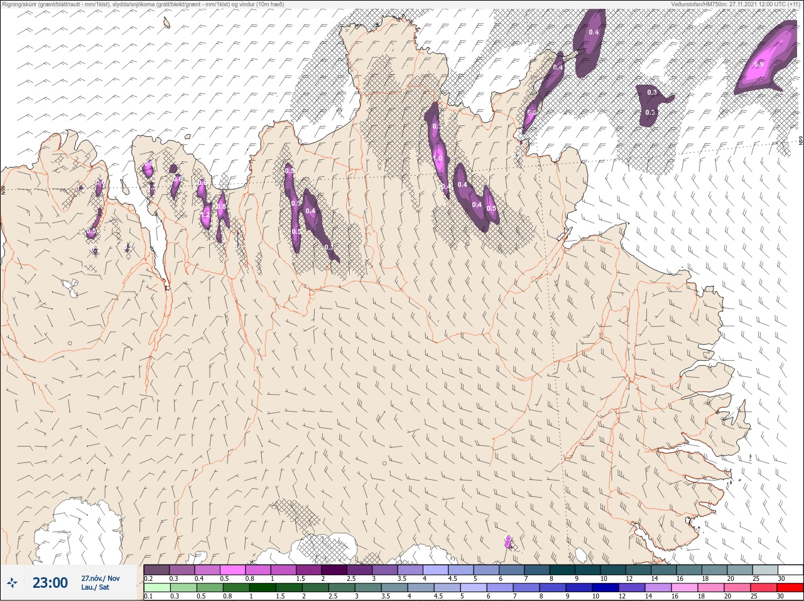
Task: Click the four-pointed star icon beside 23:00
Action: (x=13, y=583)
